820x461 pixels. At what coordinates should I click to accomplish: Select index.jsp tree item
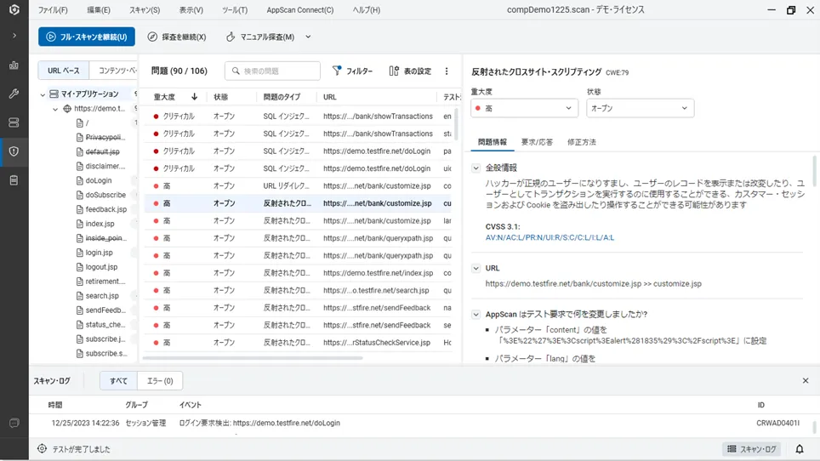(x=100, y=224)
